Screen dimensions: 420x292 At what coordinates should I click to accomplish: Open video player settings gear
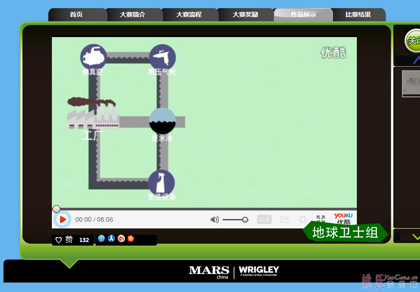point(303,219)
